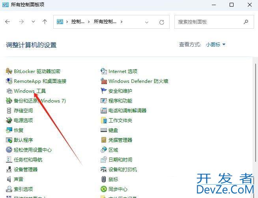This screenshot has height=198, width=258.
Task: Click the 任务栏和导航 icon
Action: [x=9, y=159]
